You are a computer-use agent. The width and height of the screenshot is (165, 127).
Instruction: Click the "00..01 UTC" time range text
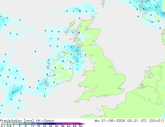coord(137,121)
